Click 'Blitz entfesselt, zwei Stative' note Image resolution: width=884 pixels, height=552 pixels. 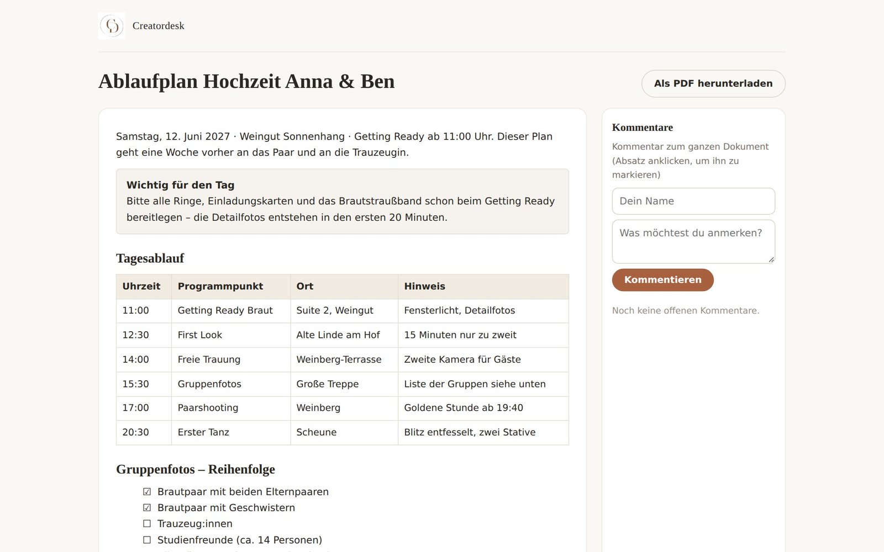(483, 432)
